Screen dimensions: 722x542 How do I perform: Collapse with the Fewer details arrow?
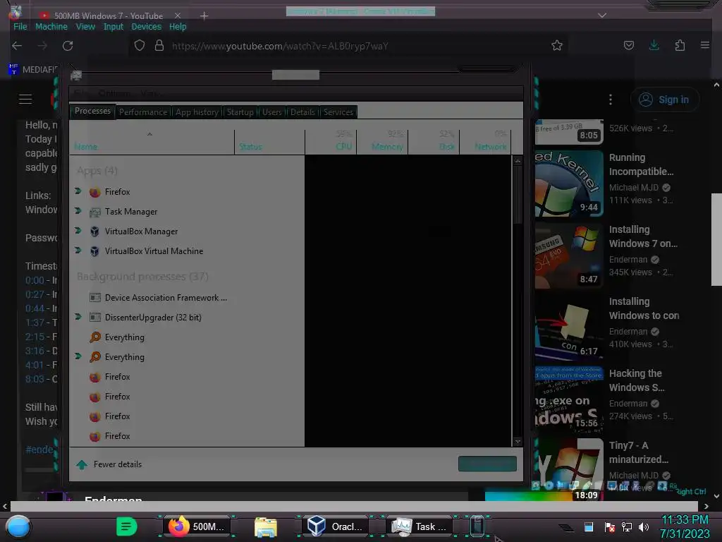point(82,464)
